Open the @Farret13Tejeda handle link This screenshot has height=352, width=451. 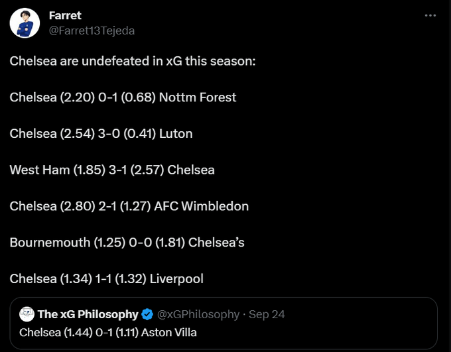[x=92, y=30]
